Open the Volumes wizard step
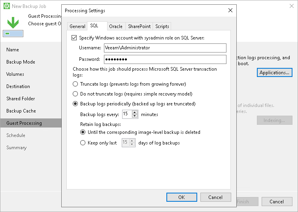The image size is (298, 212). pos(15,74)
